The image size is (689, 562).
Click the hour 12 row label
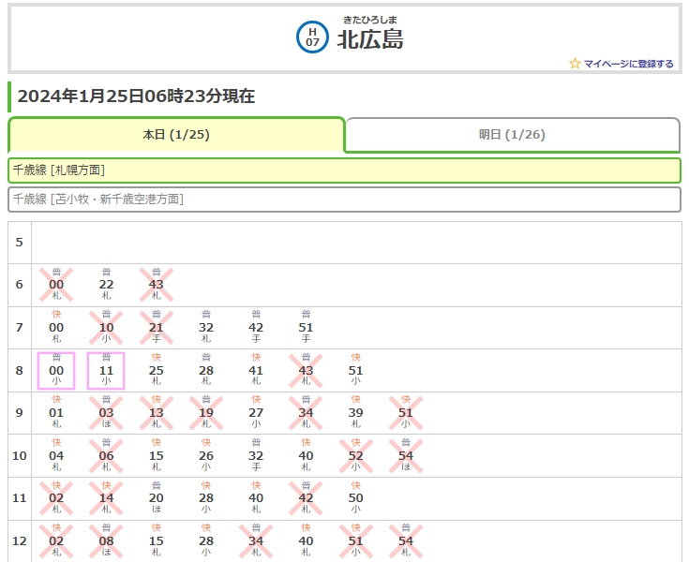[20, 540]
